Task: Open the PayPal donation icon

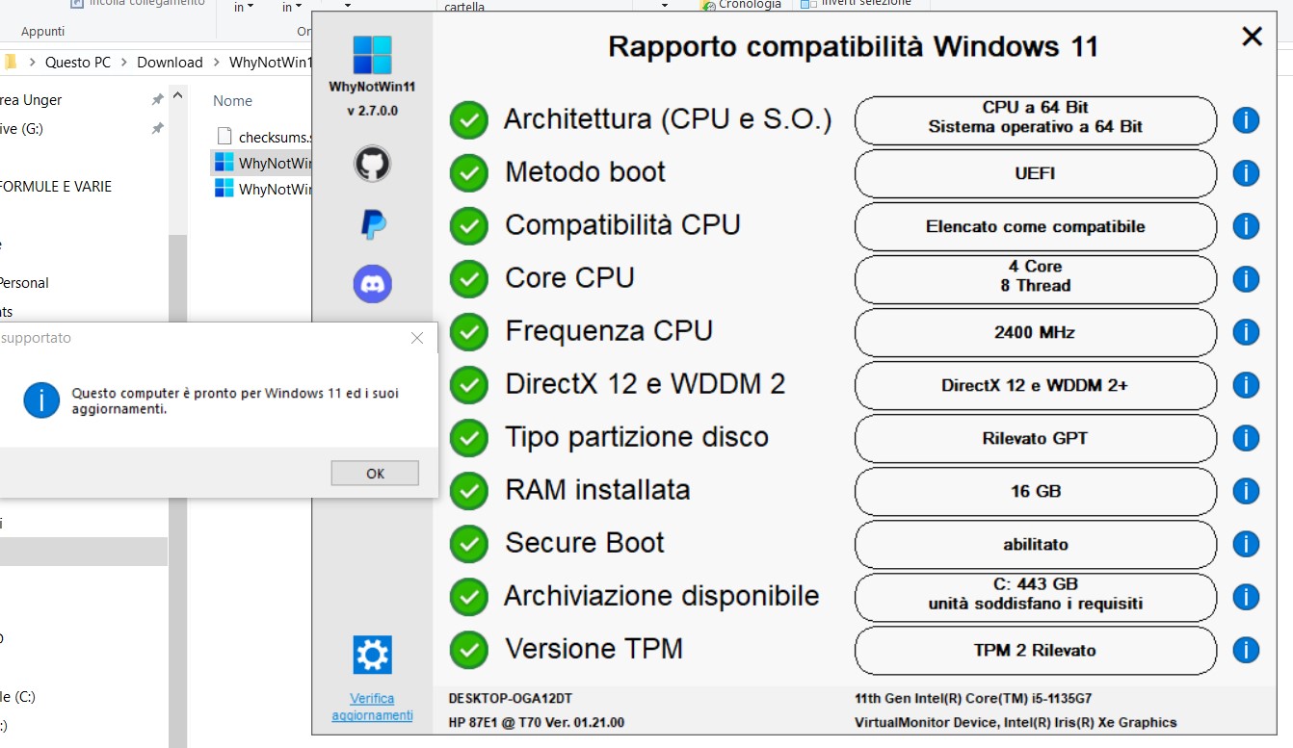Action: click(x=373, y=224)
